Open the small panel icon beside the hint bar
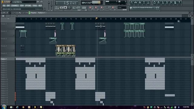 tap(45, 9)
